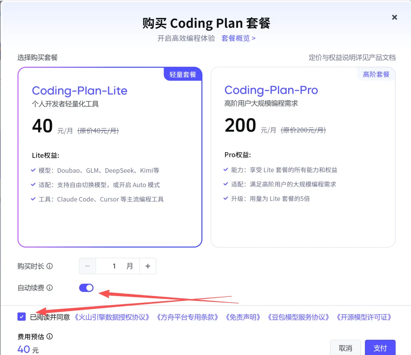Click the 支付 pay button
Screen dimensions: 411x355
coord(380,348)
